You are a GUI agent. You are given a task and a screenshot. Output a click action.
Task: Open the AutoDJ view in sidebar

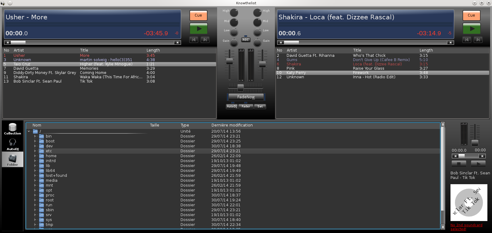click(13, 144)
